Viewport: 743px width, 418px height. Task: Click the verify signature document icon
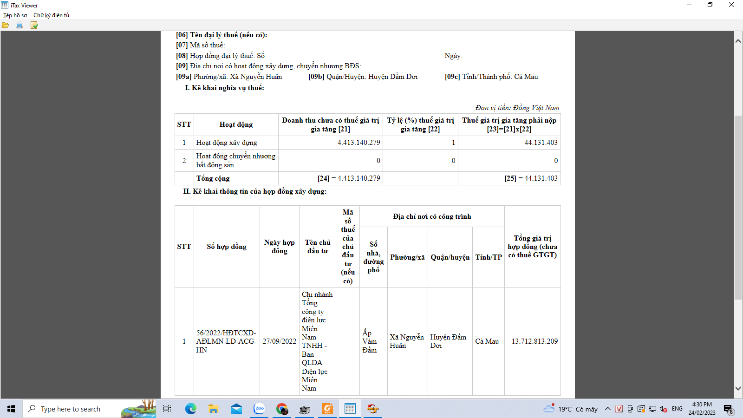tap(34, 25)
